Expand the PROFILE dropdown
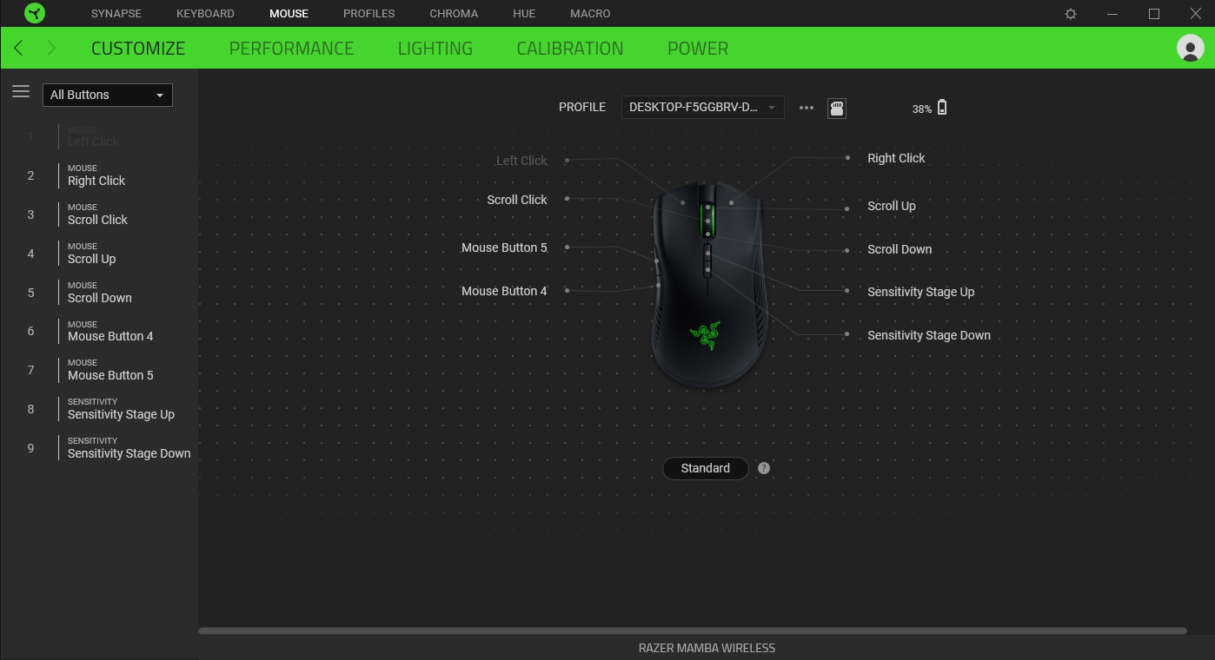 pyautogui.click(x=703, y=108)
